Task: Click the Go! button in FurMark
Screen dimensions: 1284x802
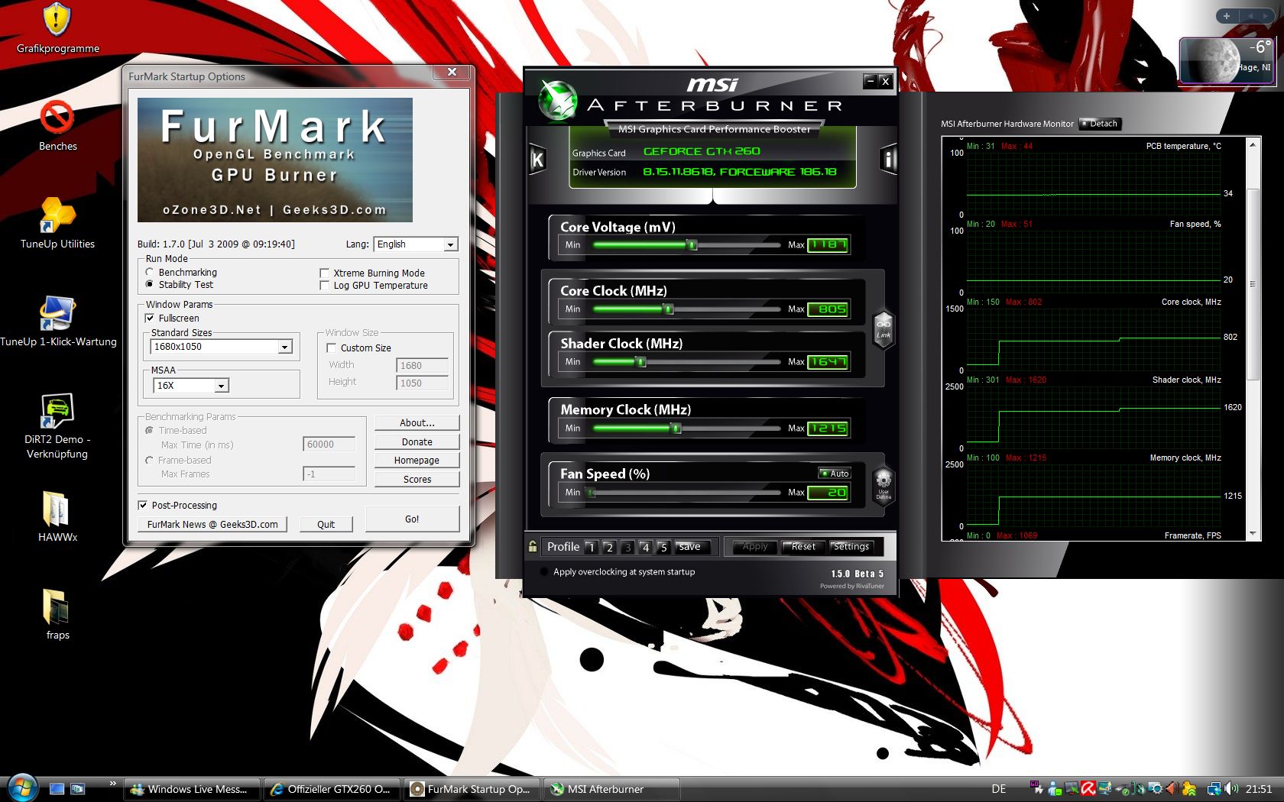Action: pyautogui.click(x=412, y=519)
